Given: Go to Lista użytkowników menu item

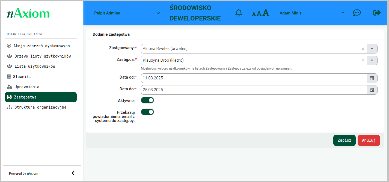Looking at the screenshot, I should click(x=35, y=66).
